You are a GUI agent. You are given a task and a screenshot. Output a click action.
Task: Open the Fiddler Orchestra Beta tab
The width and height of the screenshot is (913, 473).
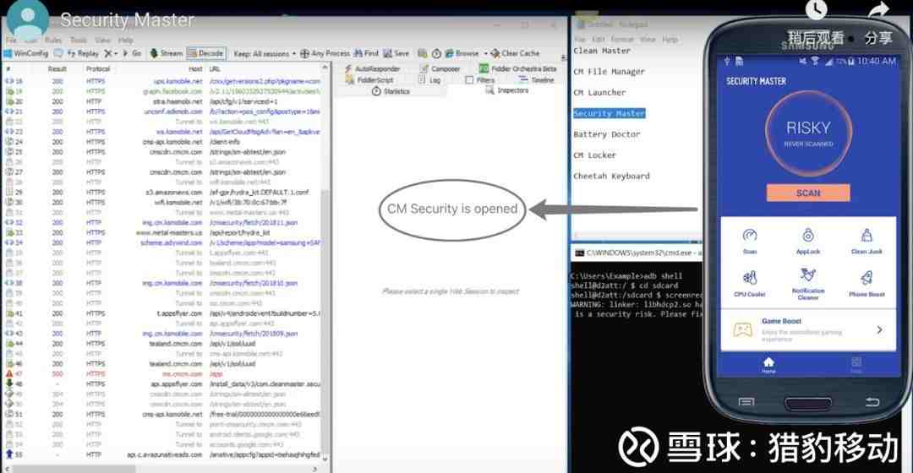click(x=517, y=68)
